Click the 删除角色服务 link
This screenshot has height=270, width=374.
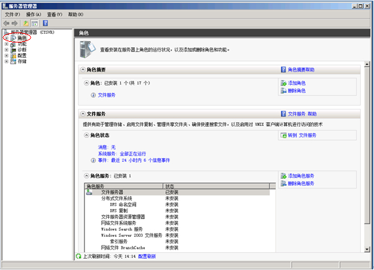301,184
